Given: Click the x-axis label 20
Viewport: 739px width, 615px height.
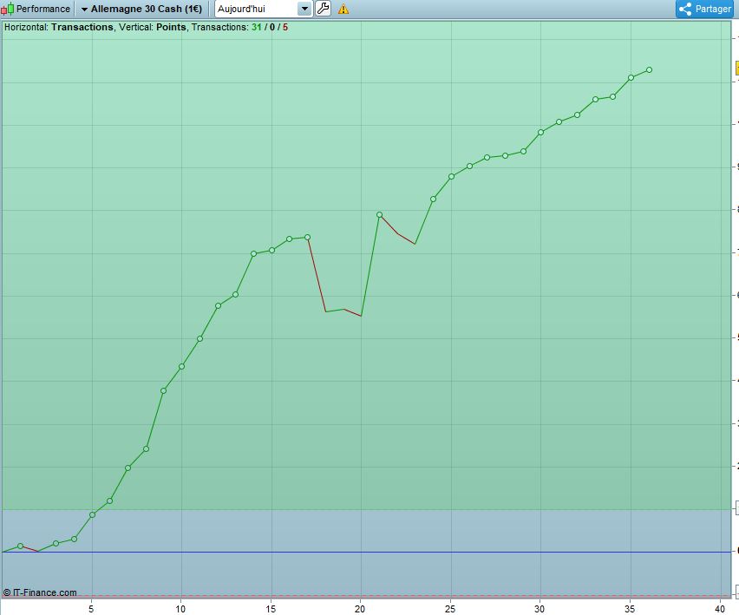Looking at the screenshot, I should 360,609.
